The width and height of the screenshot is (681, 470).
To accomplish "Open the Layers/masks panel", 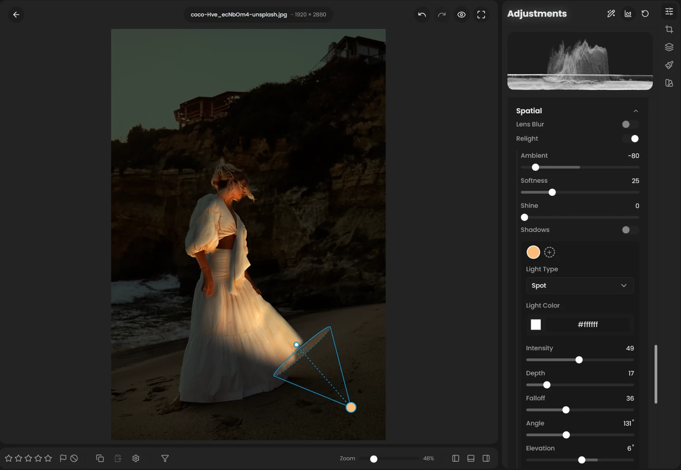I will point(669,47).
